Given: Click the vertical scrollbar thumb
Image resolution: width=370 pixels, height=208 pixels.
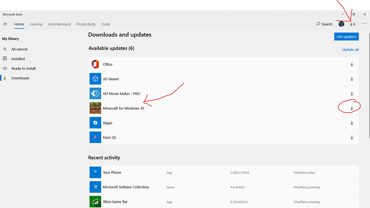Looking at the screenshot, I should 369,86.
